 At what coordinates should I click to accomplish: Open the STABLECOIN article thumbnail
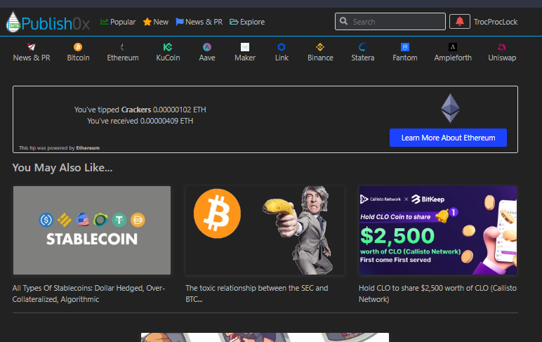click(92, 230)
